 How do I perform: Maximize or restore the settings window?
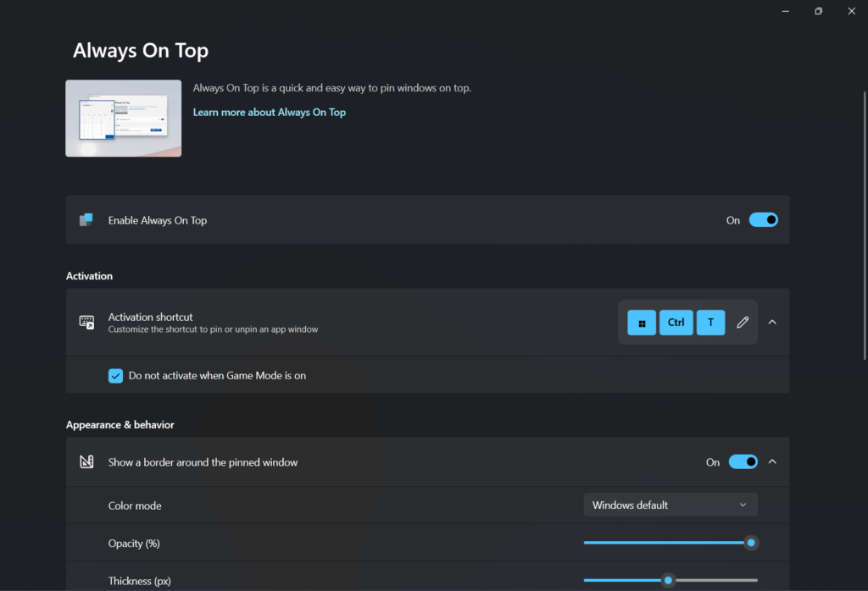coord(818,11)
